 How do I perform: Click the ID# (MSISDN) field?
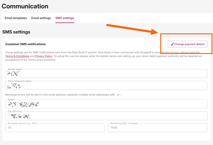(x=106, y=116)
